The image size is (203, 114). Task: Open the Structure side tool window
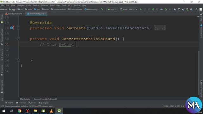pos(2,55)
